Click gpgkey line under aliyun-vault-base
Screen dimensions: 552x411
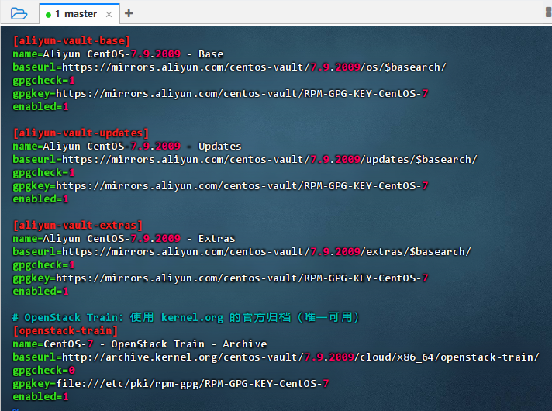pyautogui.click(x=220, y=93)
